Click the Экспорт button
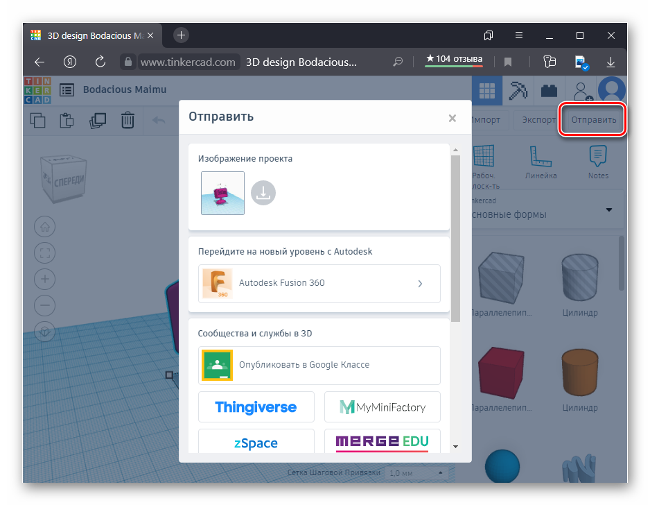This screenshot has width=650, height=505. click(538, 120)
